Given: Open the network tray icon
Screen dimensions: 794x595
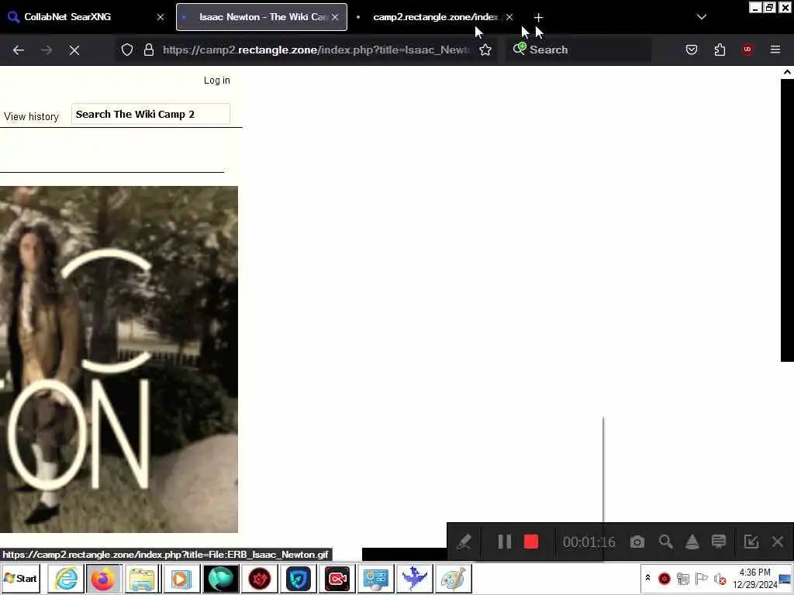Looking at the screenshot, I should [682, 578].
